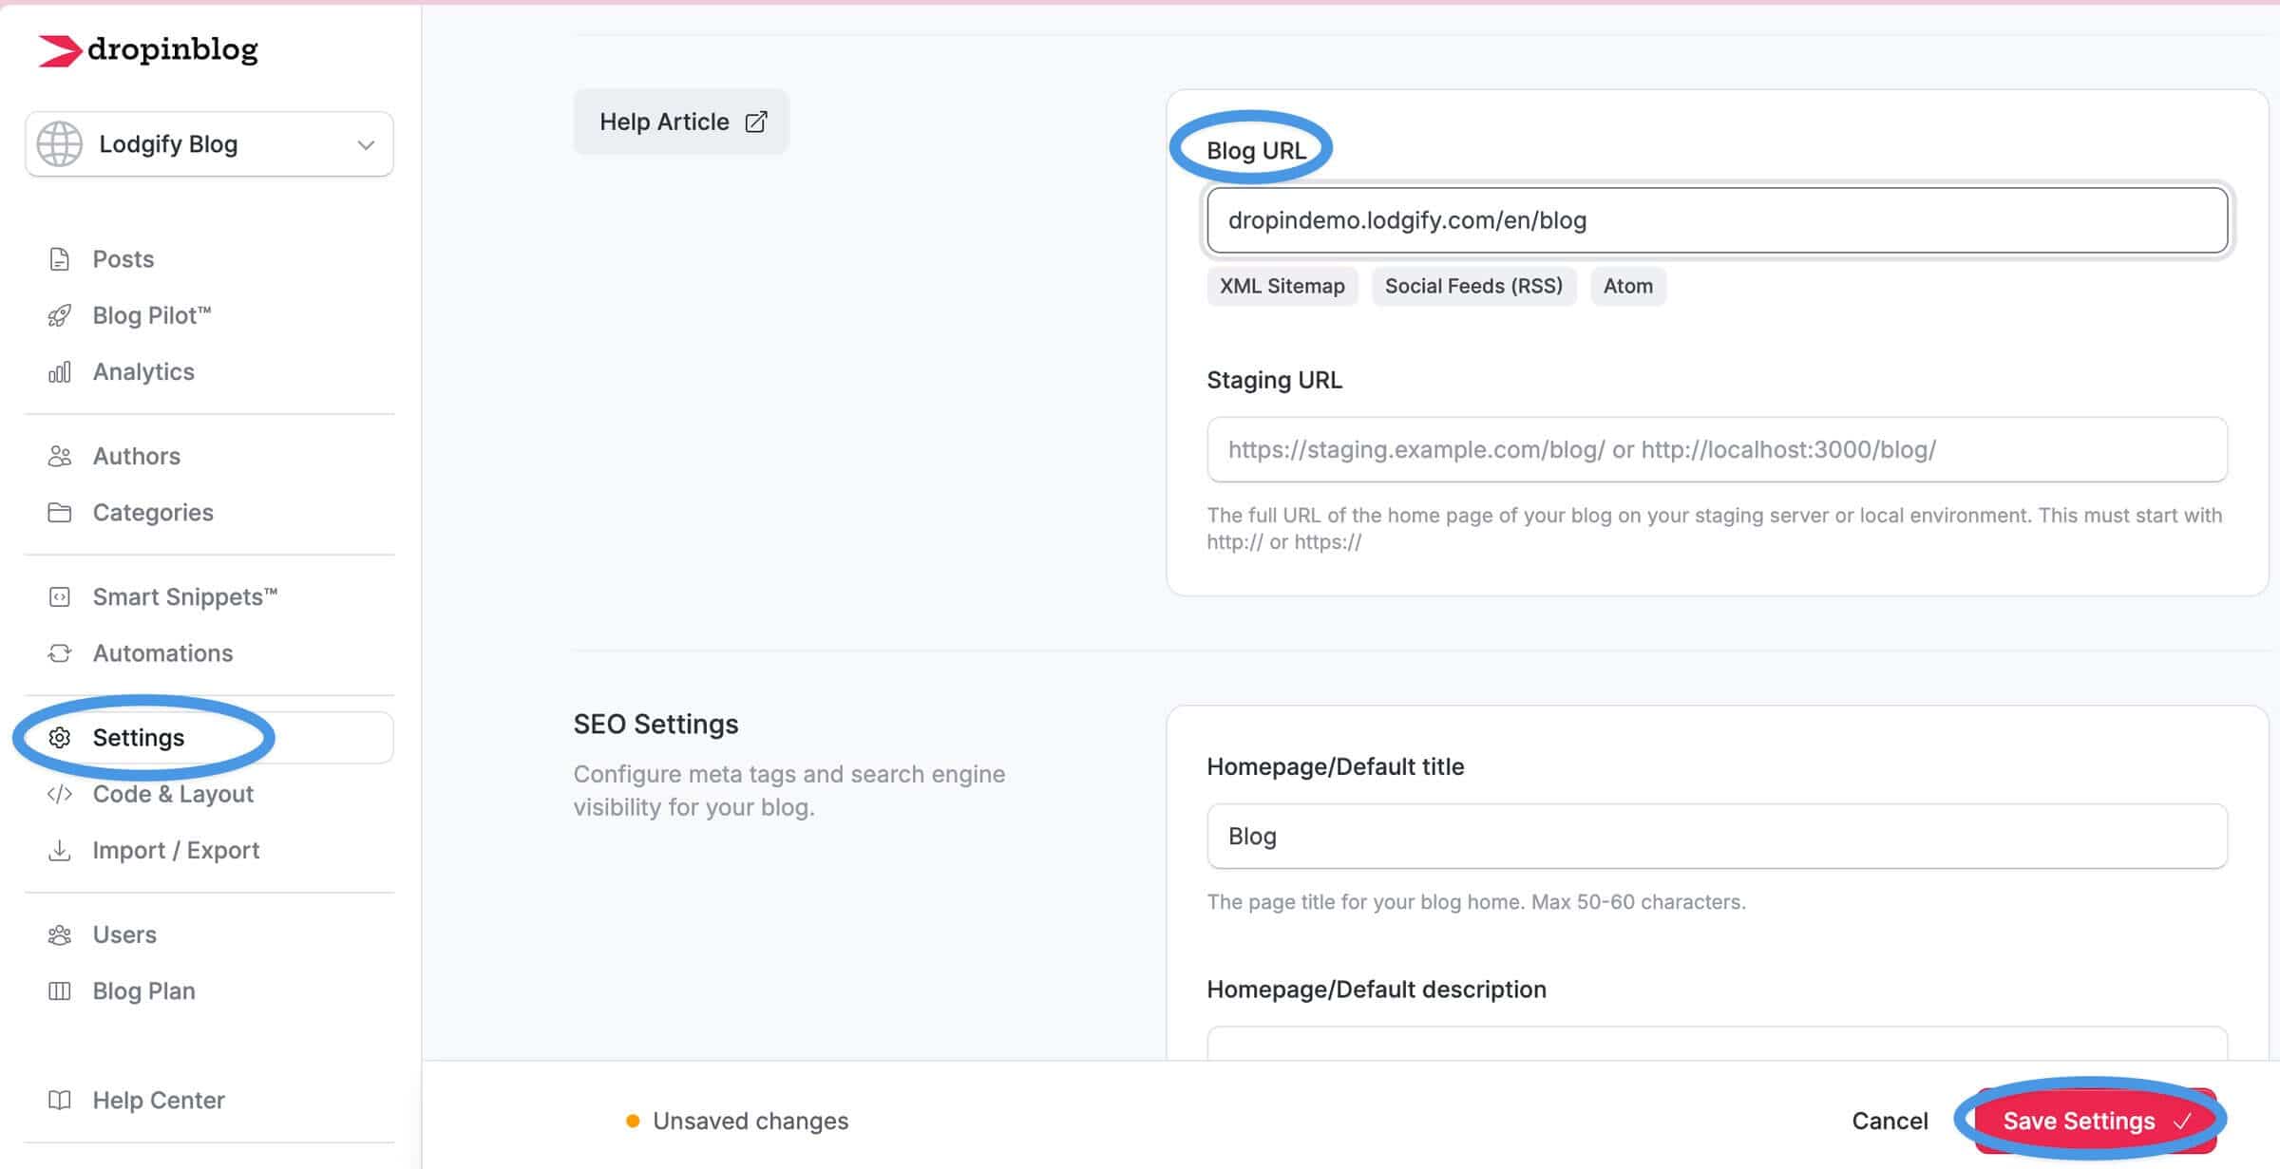The width and height of the screenshot is (2280, 1169).
Task: Click into the Staging URL field
Action: tap(1717, 449)
